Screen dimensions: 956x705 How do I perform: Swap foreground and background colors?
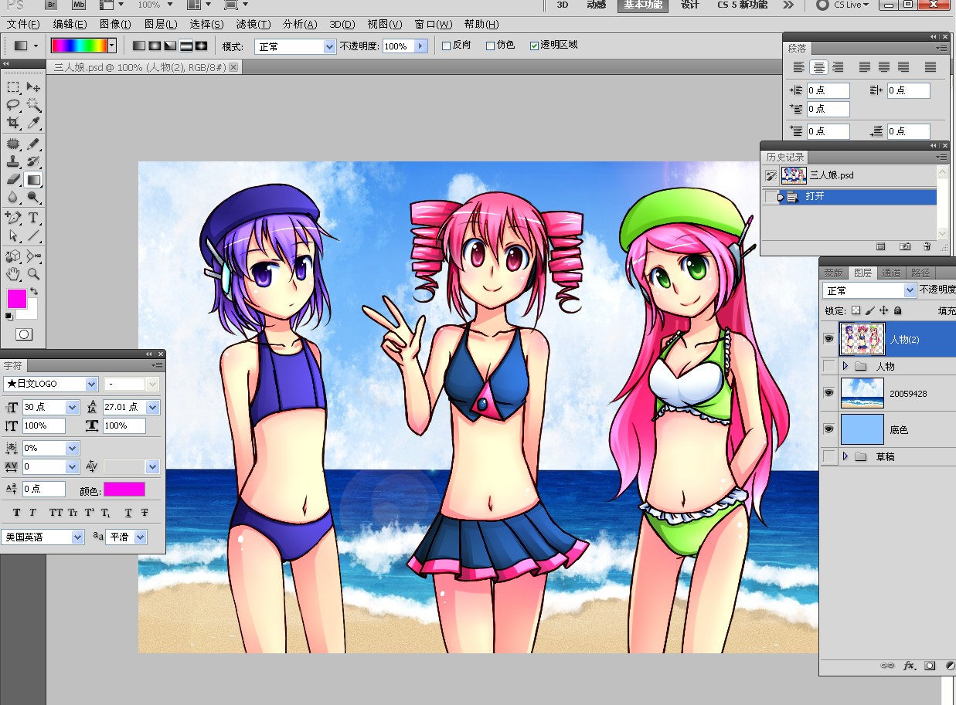pos(34,292)
